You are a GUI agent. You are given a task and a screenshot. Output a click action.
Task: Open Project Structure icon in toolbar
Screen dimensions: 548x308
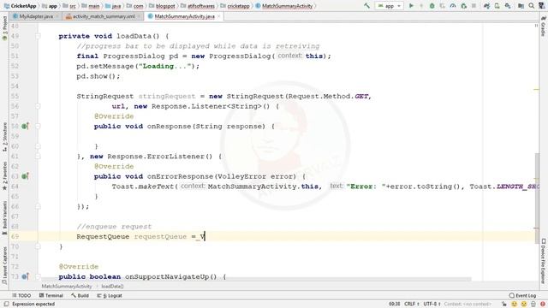(x=521, y=6)
